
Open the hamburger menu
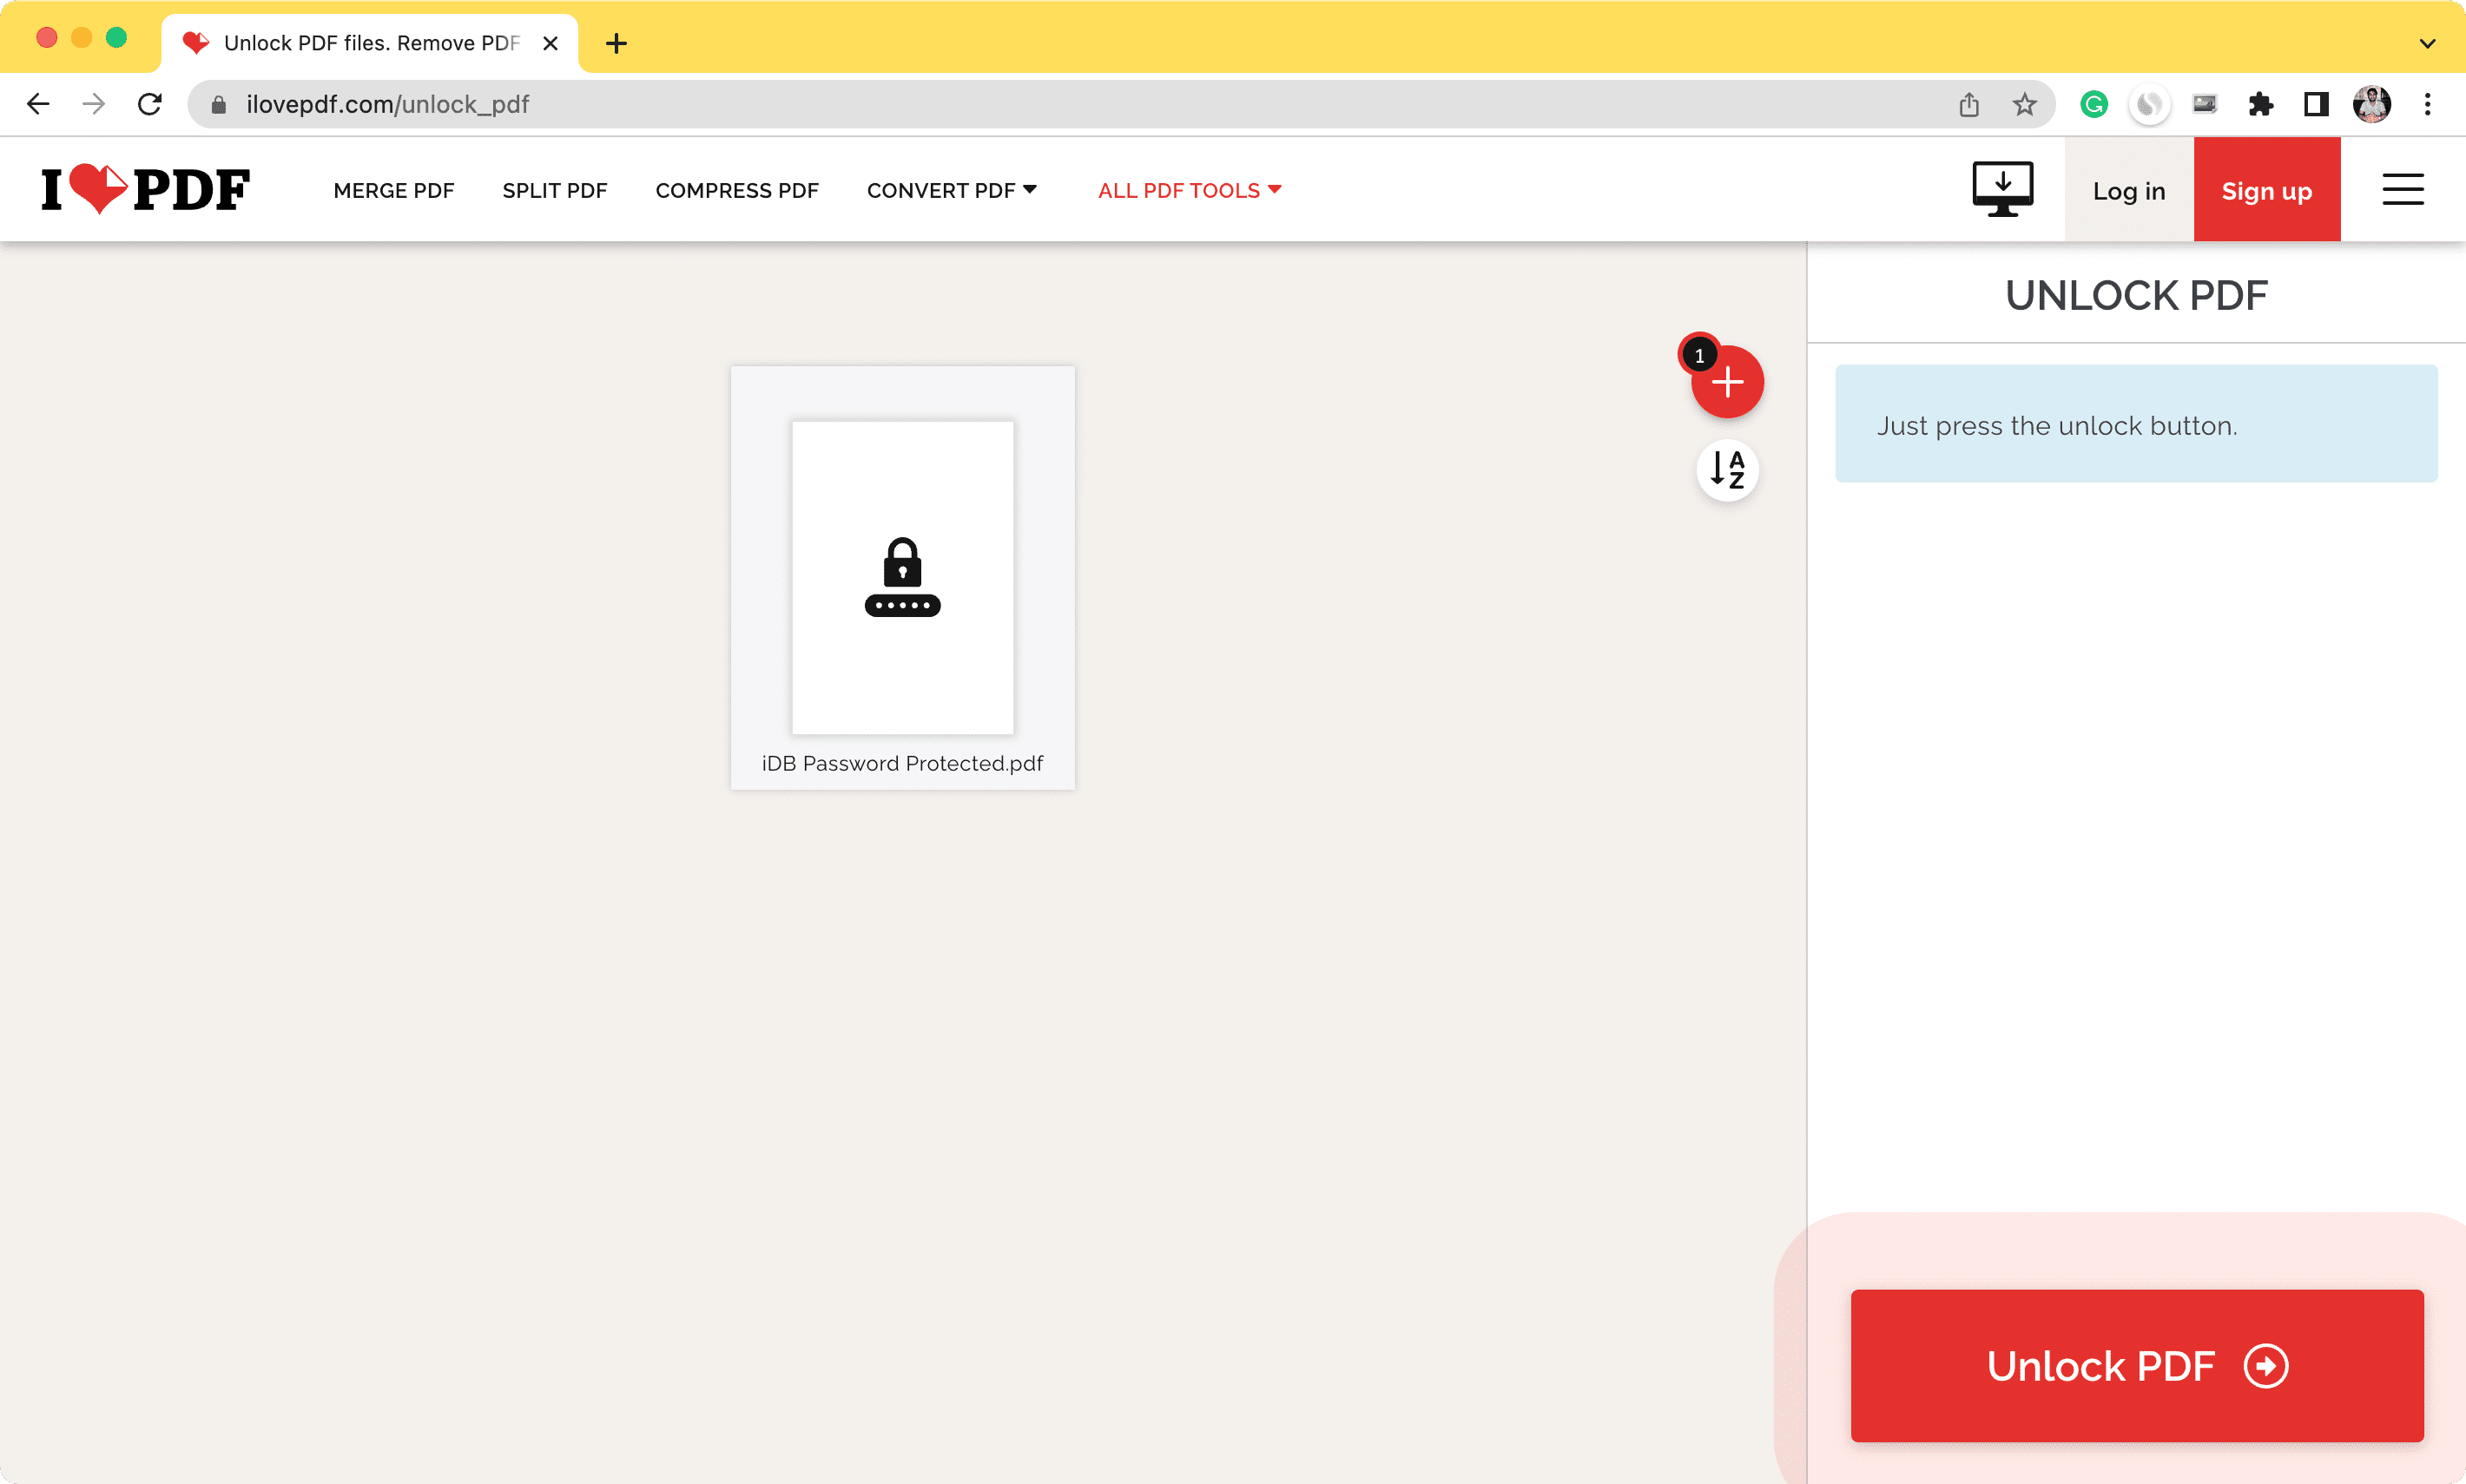(x=2402, y=189)
